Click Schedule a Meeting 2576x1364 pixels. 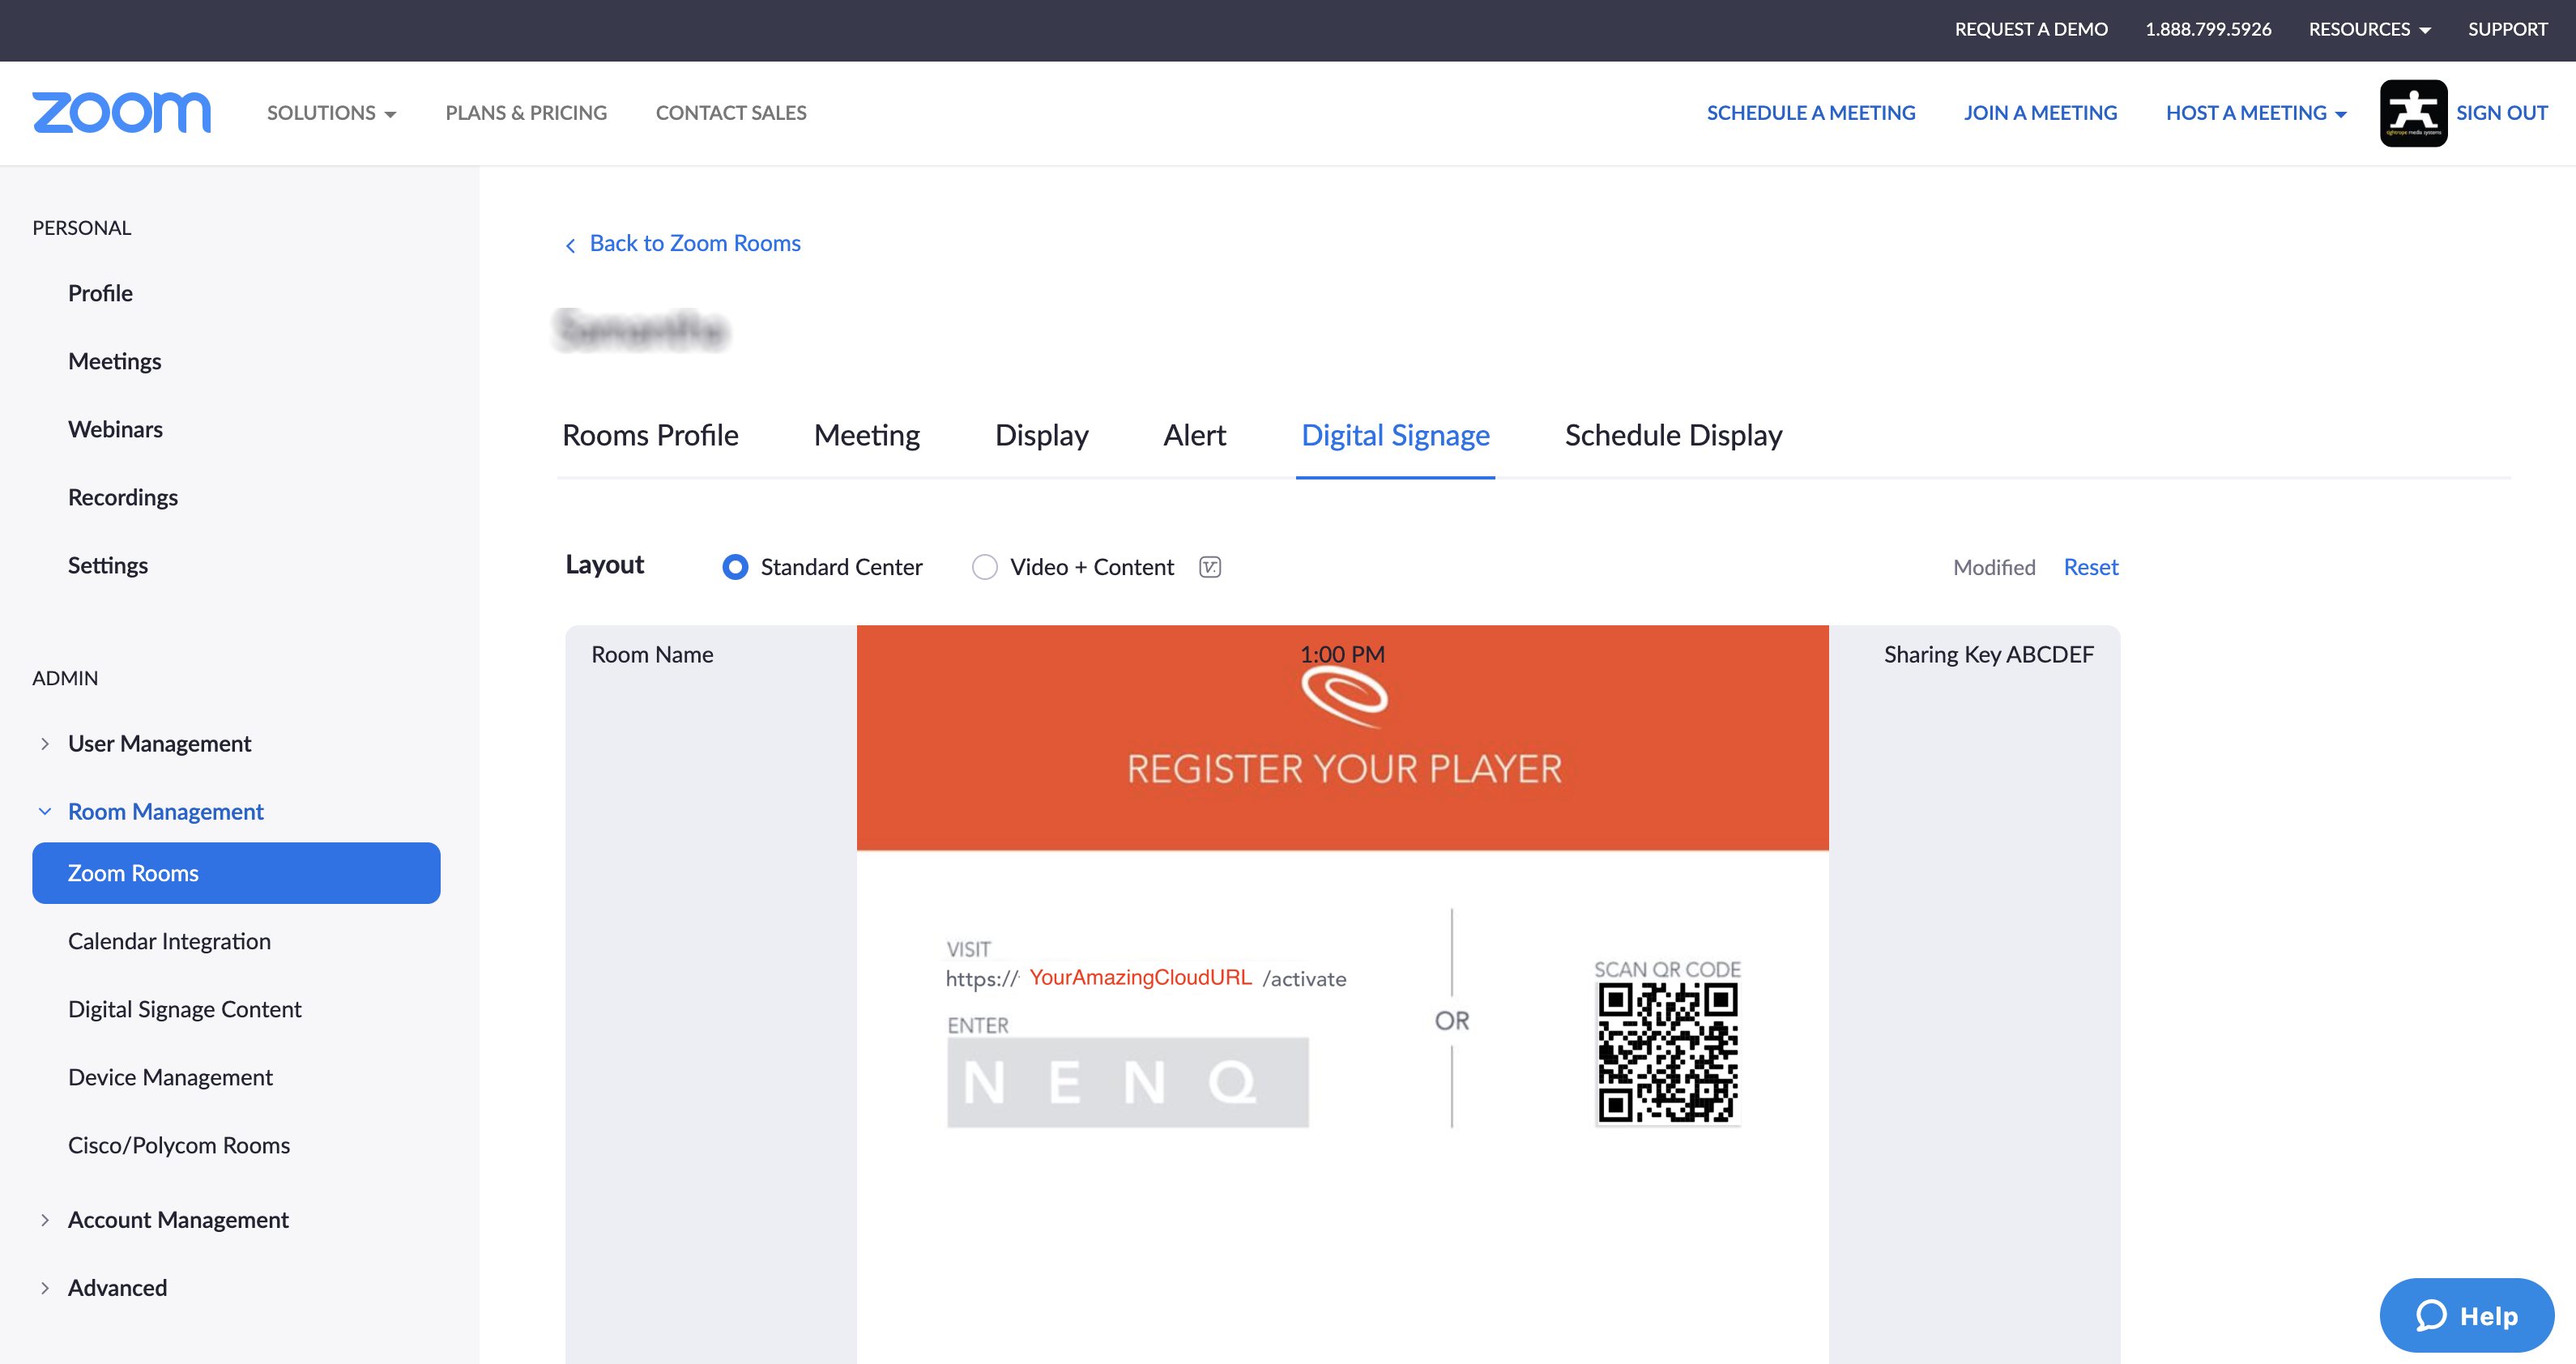click(1811, 113)
